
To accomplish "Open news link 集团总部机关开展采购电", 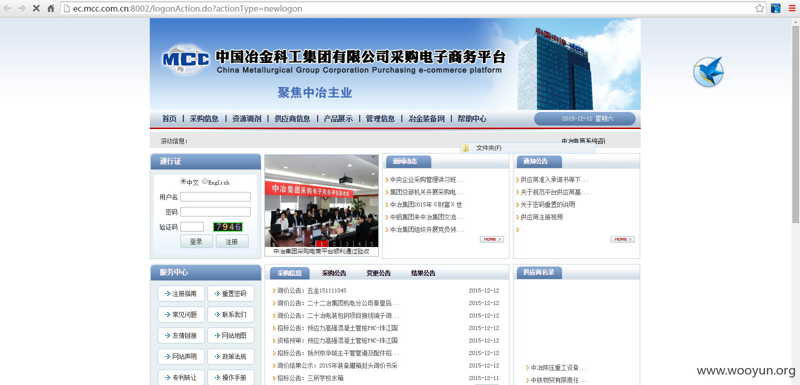I will tap(427, 192).
